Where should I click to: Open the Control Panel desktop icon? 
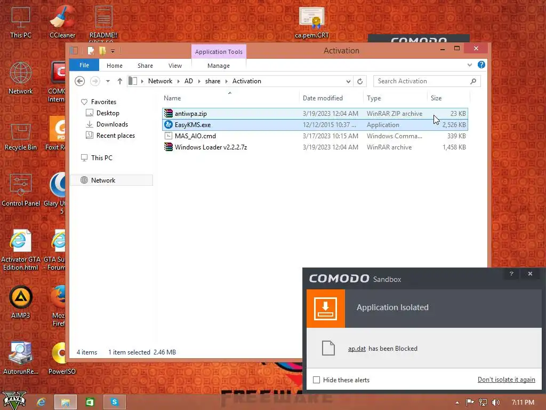(21, 191)
